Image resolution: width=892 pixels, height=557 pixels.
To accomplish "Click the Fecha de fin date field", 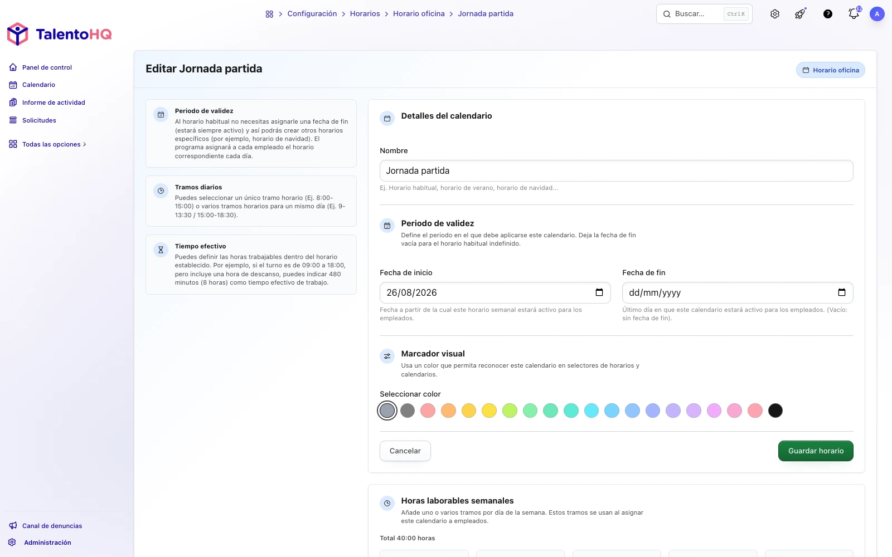I will pos(738,293).
